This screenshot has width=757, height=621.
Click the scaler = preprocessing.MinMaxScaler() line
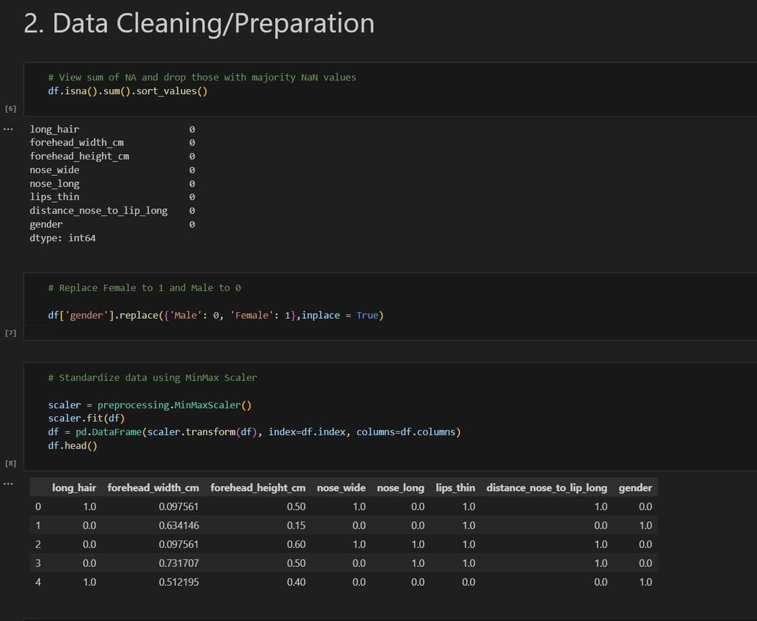click(x=149, y=405)
